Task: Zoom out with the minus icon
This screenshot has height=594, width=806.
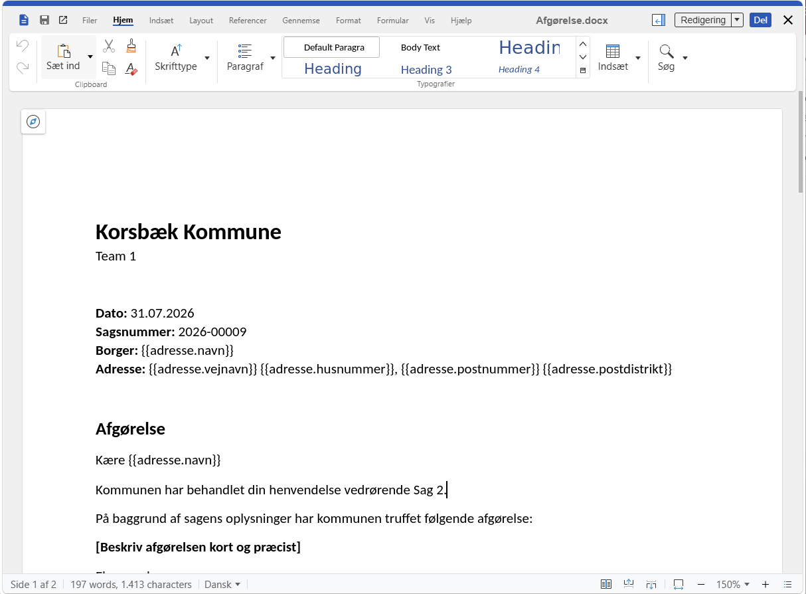Action: pos(701,585)
